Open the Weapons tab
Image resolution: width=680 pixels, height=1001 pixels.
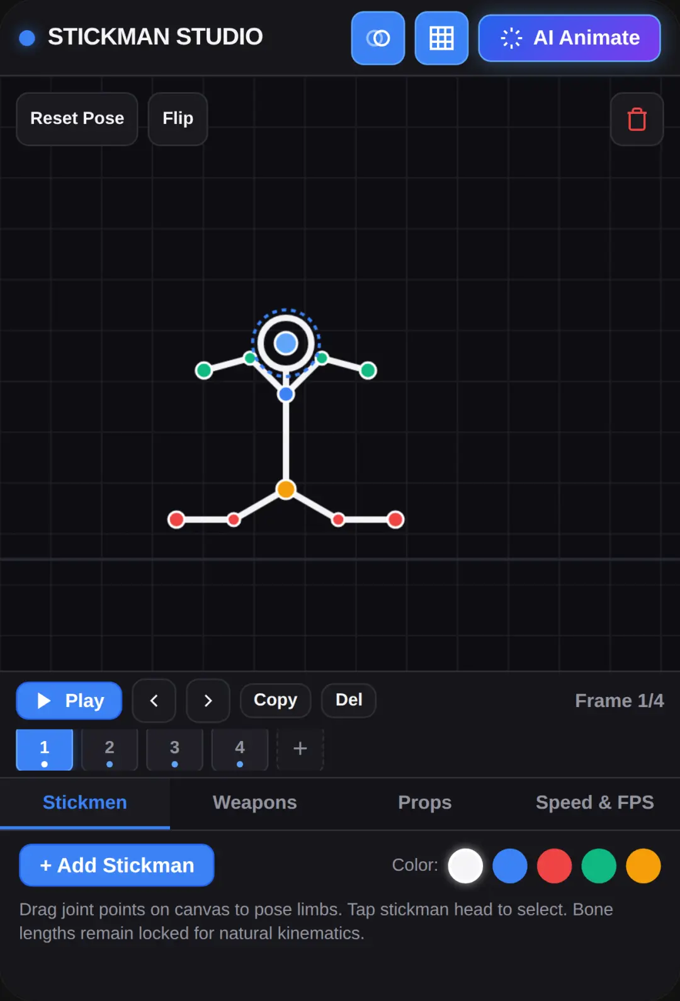pyautogui.click(x=255, y=803)
